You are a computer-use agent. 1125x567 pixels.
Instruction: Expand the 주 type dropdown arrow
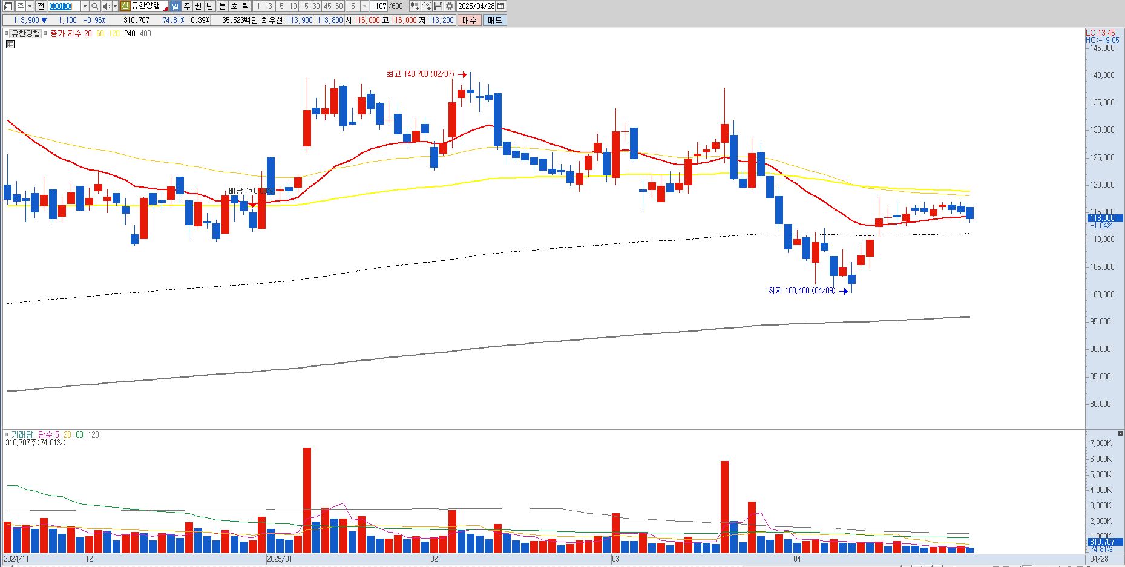coord(30,6)
